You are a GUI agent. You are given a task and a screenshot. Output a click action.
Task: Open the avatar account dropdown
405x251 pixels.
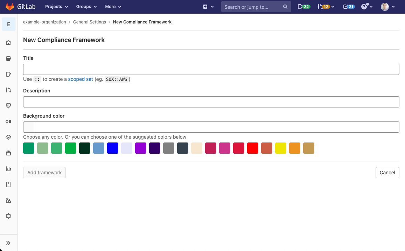[x=388, y=6]
